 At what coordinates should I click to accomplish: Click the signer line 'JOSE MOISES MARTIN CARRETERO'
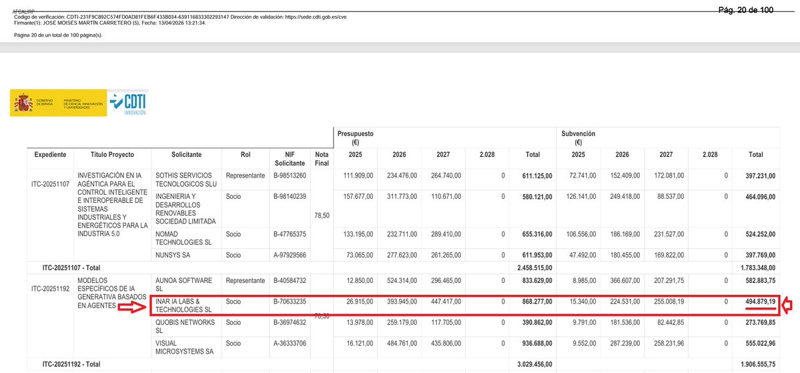click(x=109, y=23)
